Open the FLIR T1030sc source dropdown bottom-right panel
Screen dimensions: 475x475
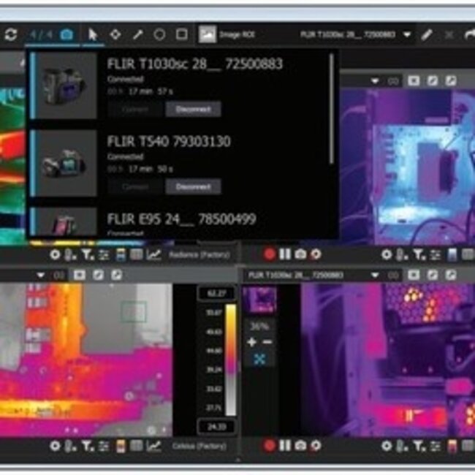pyautogui.click(x=313, y=275)
